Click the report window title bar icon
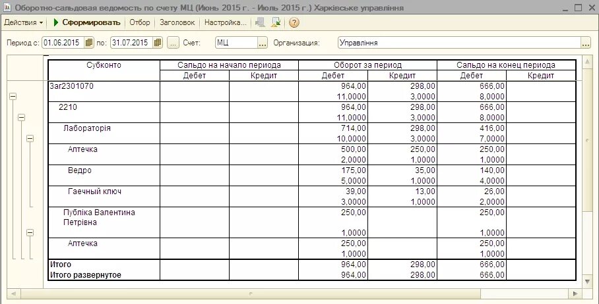The image size is (599, 304). (x=7, y=7)
